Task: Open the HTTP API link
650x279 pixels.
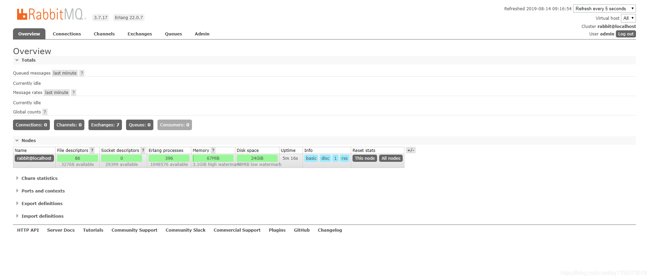Action: tap(28, 230)
